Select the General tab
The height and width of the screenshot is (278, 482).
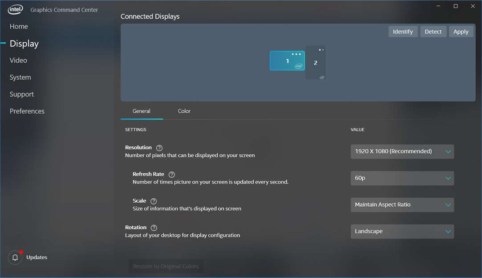coord(142,111)
